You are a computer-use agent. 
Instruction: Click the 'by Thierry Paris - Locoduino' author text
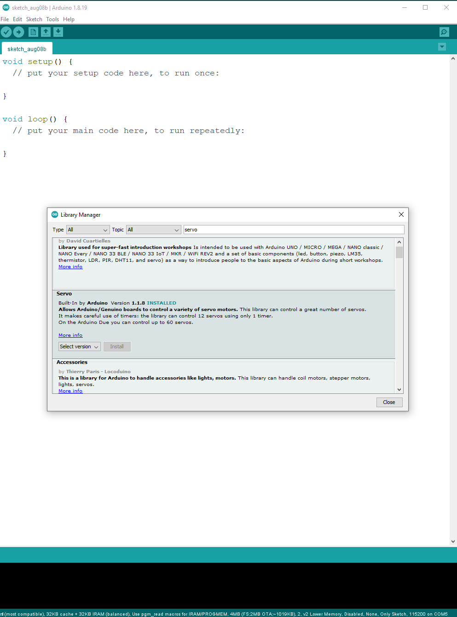coord(94,372)
